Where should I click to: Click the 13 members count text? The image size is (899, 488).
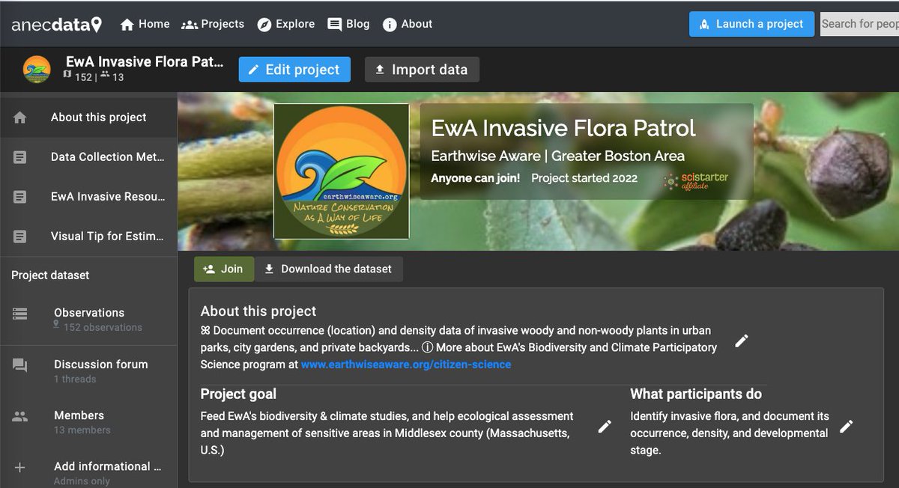pos(82,430)
